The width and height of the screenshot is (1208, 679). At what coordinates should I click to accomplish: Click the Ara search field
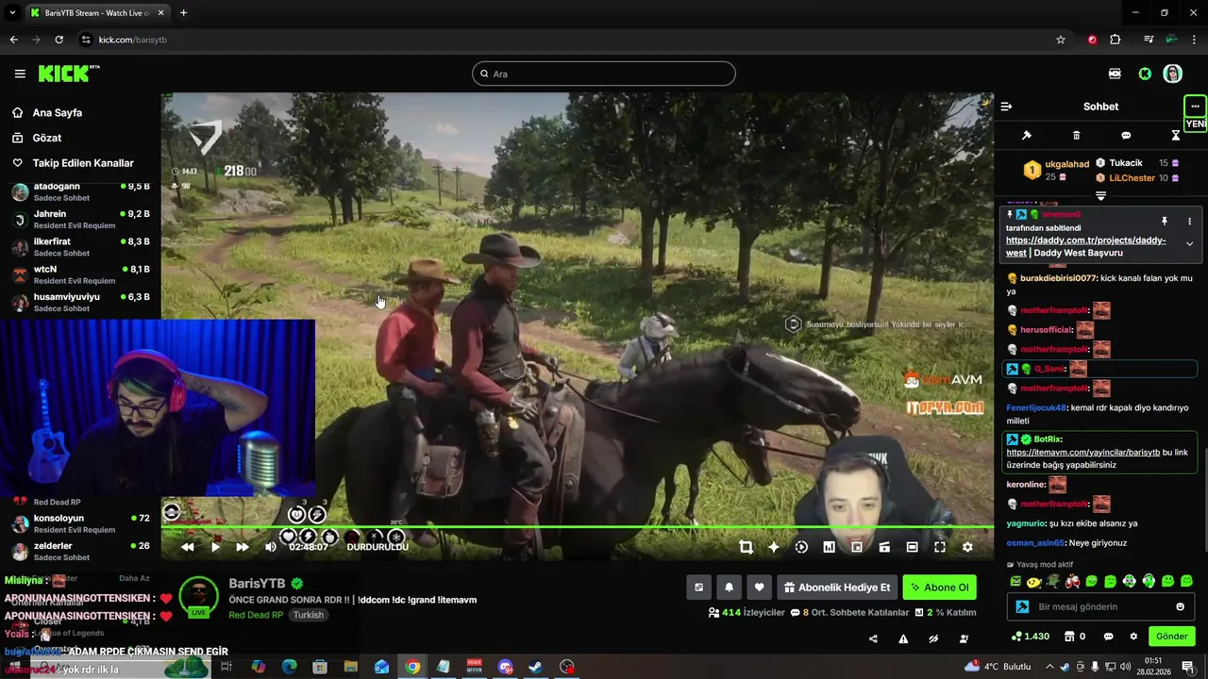[604, 74]
